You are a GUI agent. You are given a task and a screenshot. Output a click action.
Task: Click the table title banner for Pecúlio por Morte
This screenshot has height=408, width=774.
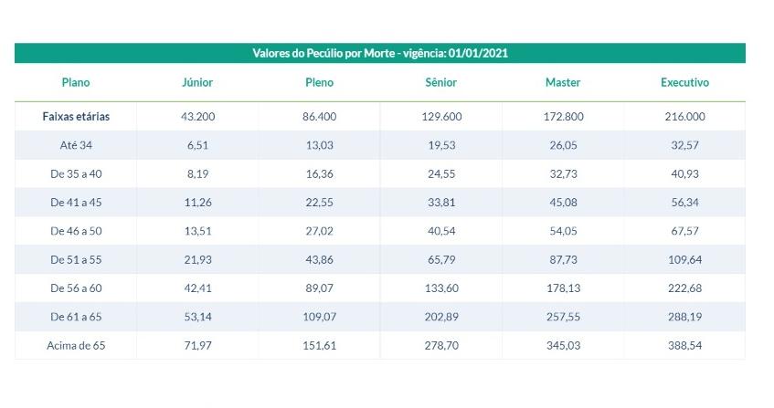[x=379, y=54]
